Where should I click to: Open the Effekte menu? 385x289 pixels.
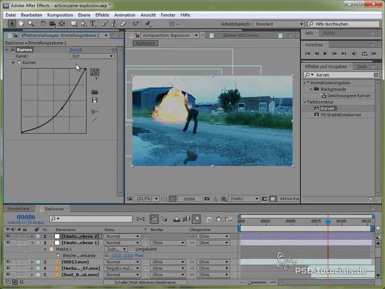coord(102,15)
